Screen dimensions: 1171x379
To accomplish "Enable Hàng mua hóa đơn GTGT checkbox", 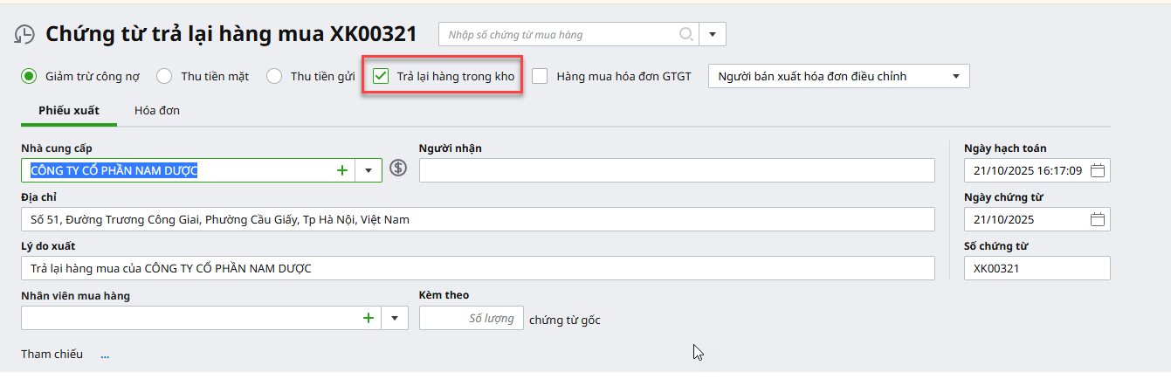I will (x=541, y=76).
